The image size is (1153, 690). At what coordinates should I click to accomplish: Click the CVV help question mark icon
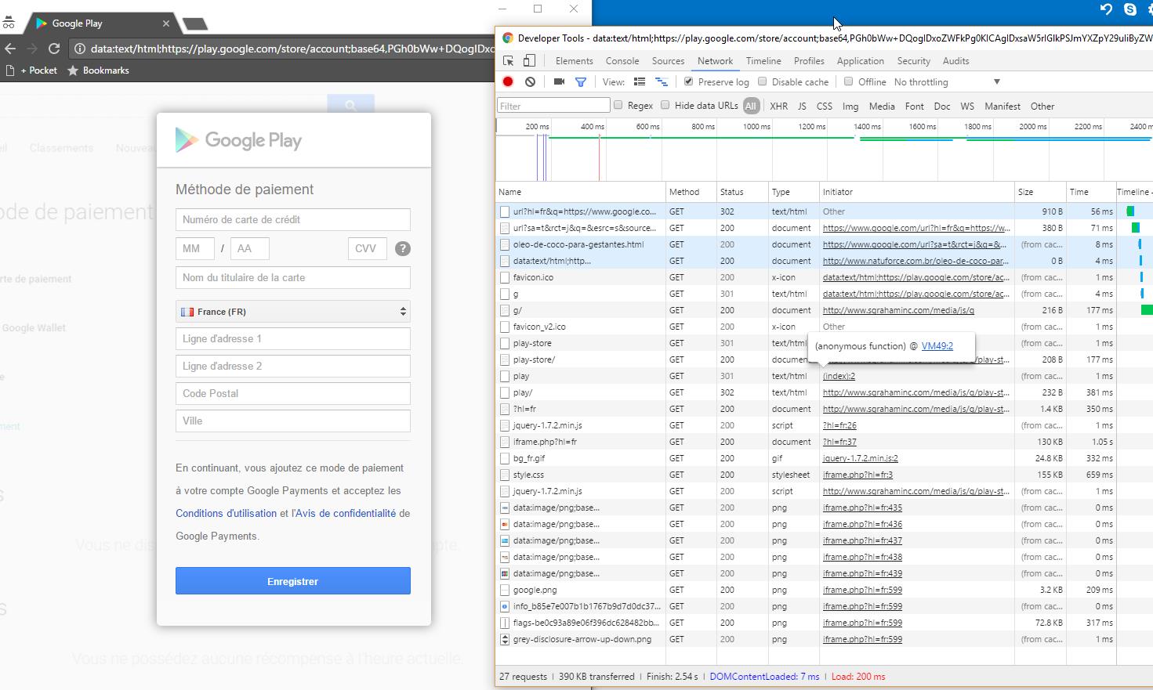click(x=403, y=248)
